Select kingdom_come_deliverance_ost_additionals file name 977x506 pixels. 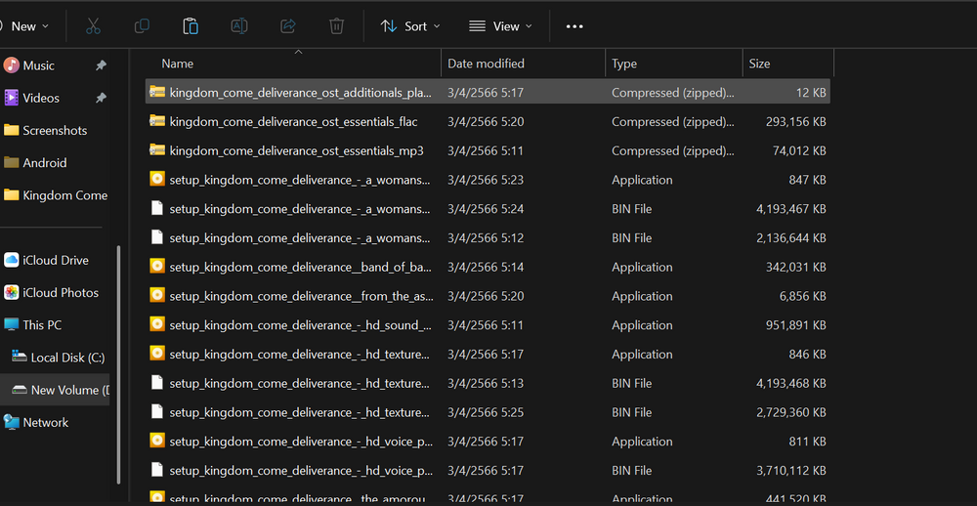coord(300,93)
